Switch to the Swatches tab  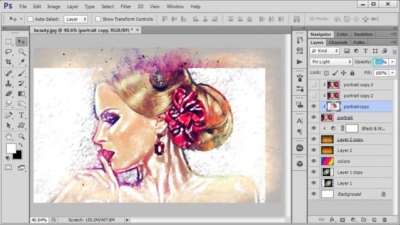362,34
